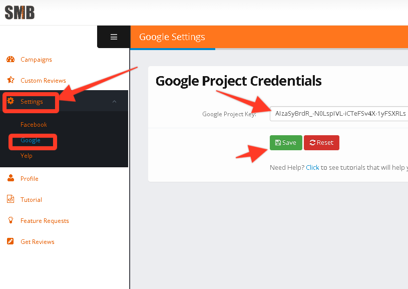Open Feature Requests page
Viewport: 408px width, 289px height.
pos(45,221)
